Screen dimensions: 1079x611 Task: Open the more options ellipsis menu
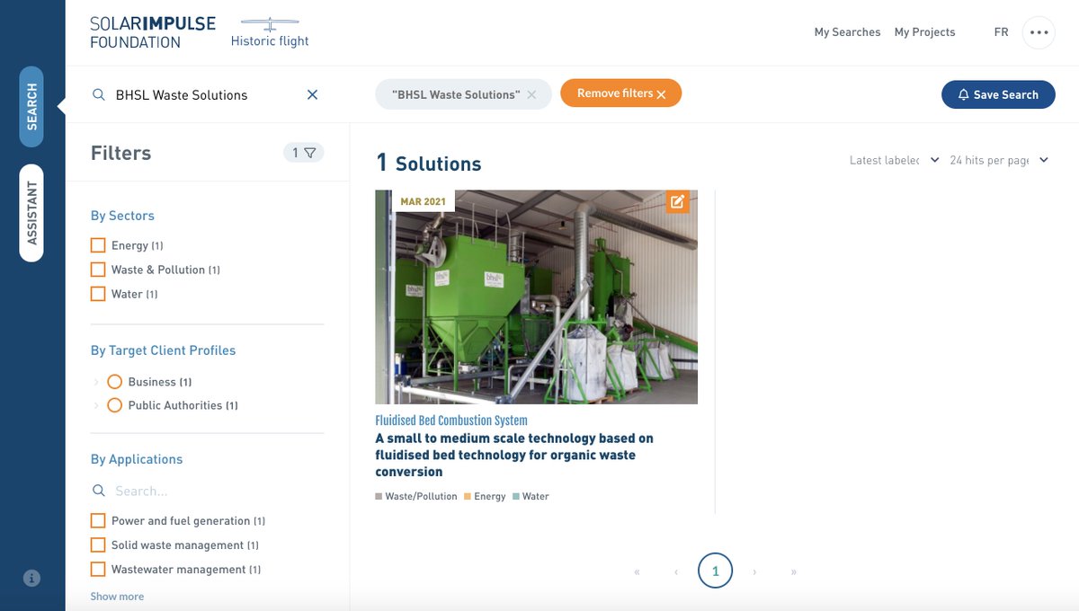pyautogui.click(x=1039, y=31)
